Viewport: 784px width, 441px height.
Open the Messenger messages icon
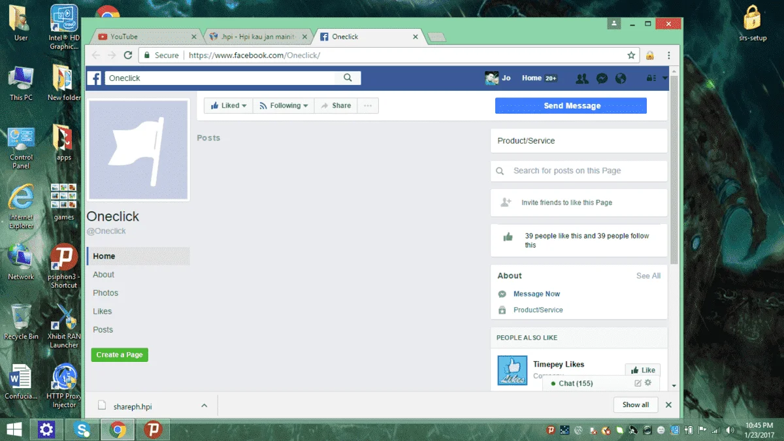coord(602,78)
